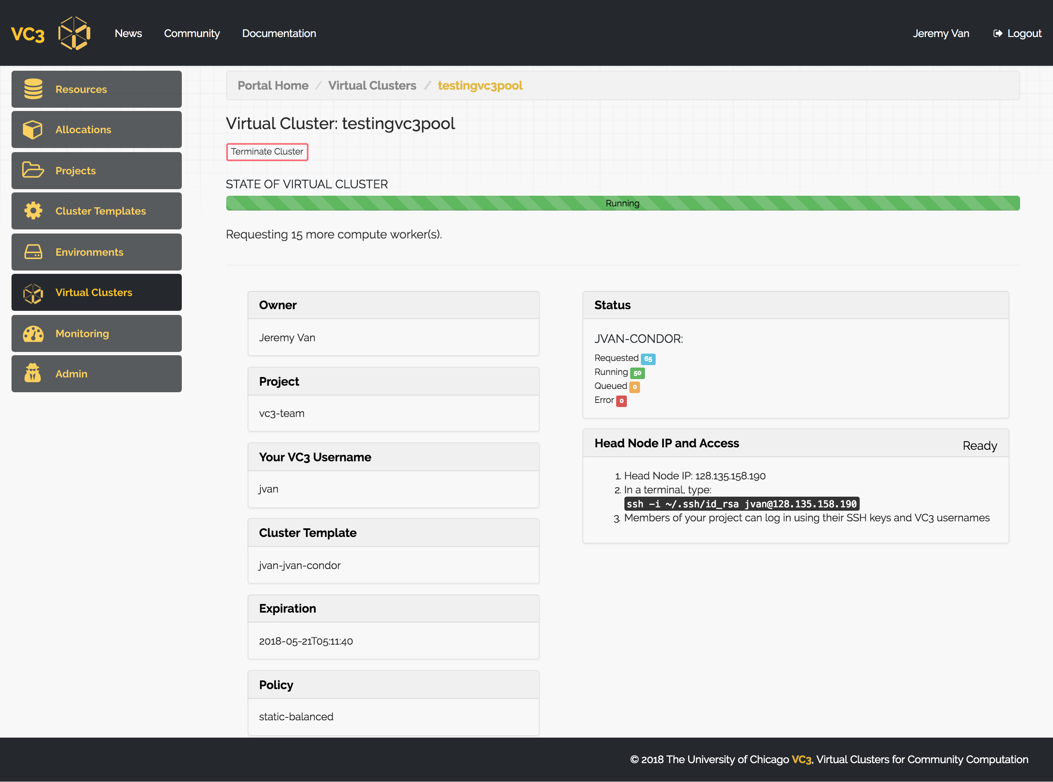Click the VC3 link in the footer
This screenshot has height=782, width=1053.
coord(801,759)
